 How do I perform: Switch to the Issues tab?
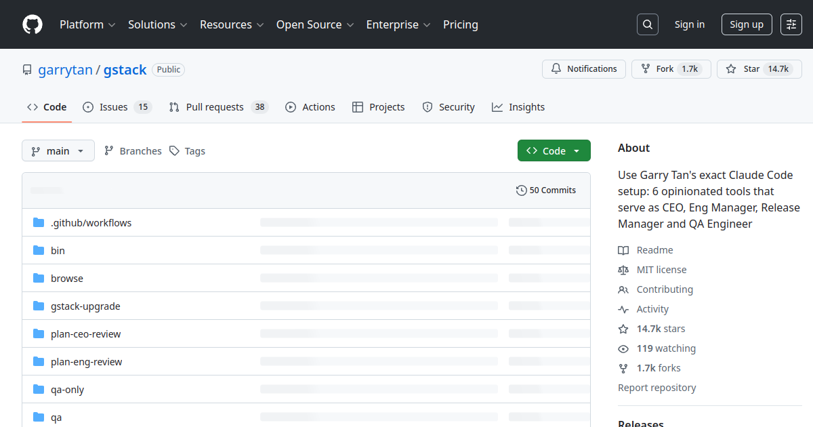click(x=117, y=107)
